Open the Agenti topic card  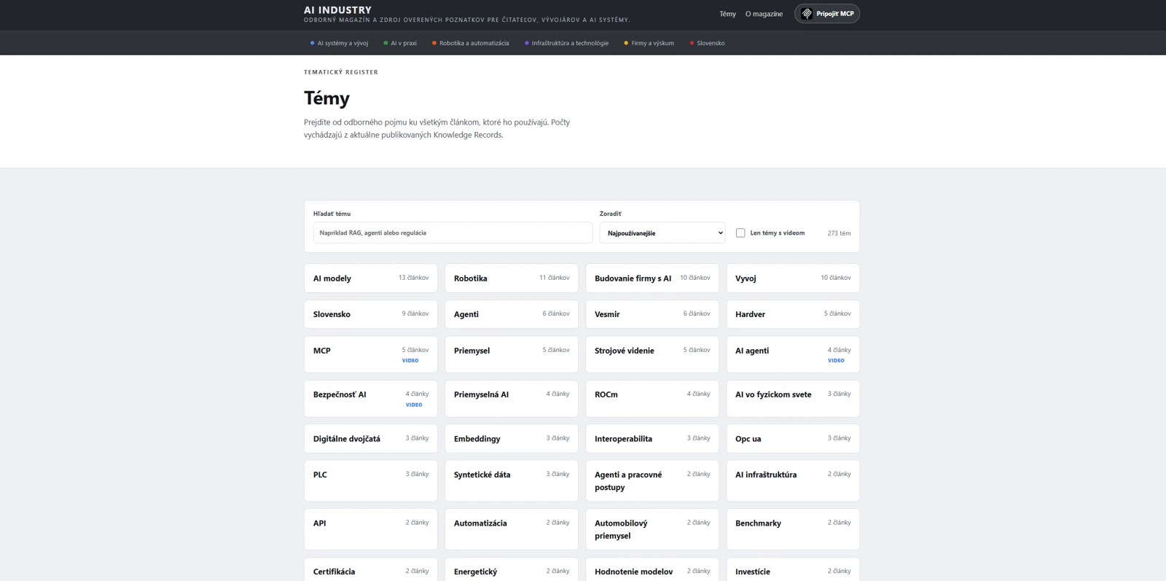(512, 314)
